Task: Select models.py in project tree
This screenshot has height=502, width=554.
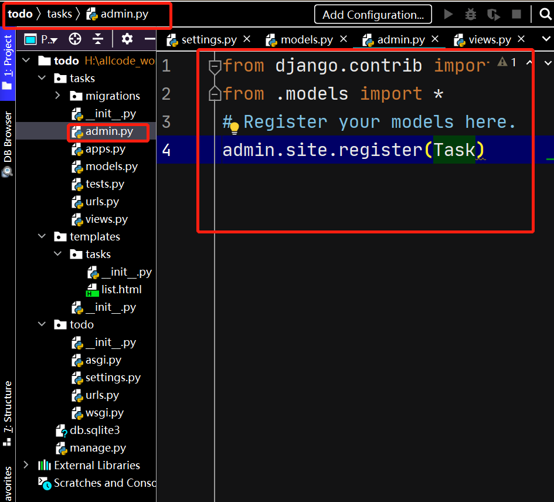Action: [x=104, y=166]
